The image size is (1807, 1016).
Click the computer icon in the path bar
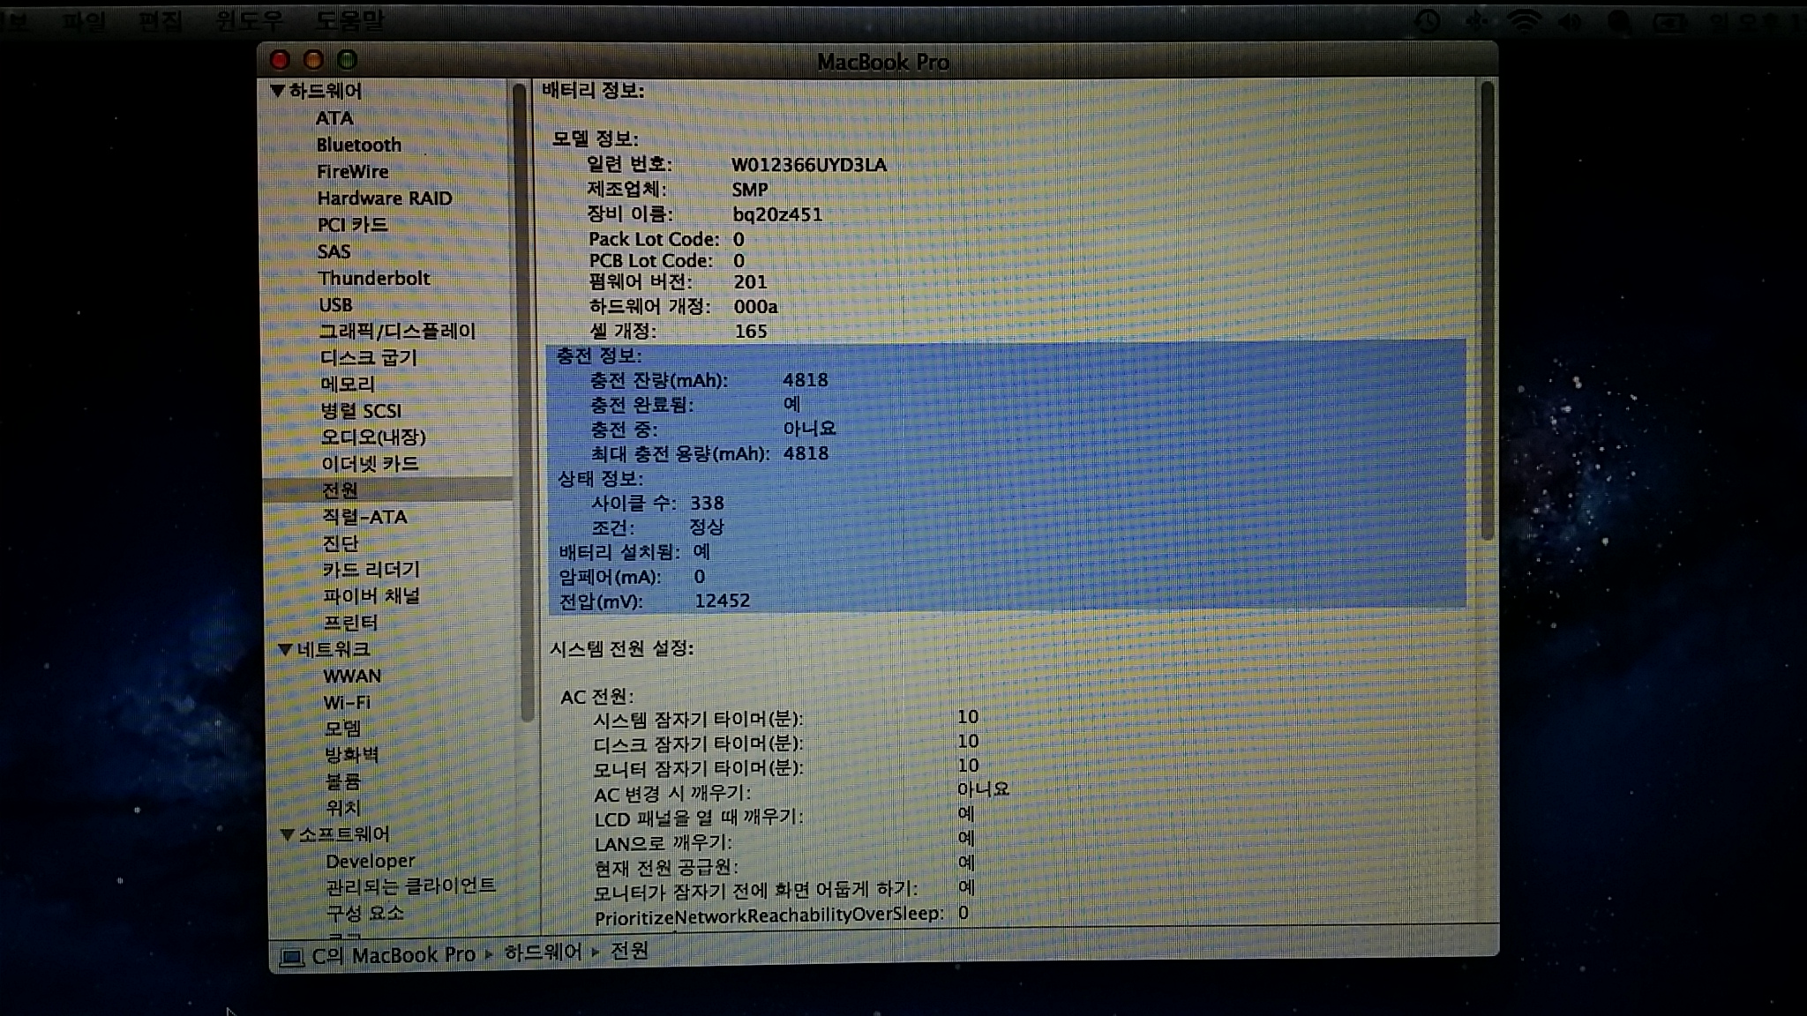point(292,957)
